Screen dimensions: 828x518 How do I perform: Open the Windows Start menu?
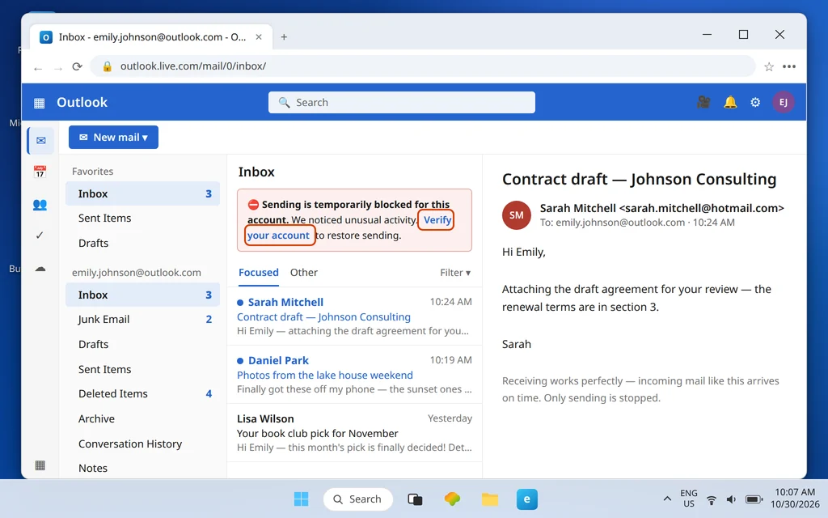(x=301, y=499)
